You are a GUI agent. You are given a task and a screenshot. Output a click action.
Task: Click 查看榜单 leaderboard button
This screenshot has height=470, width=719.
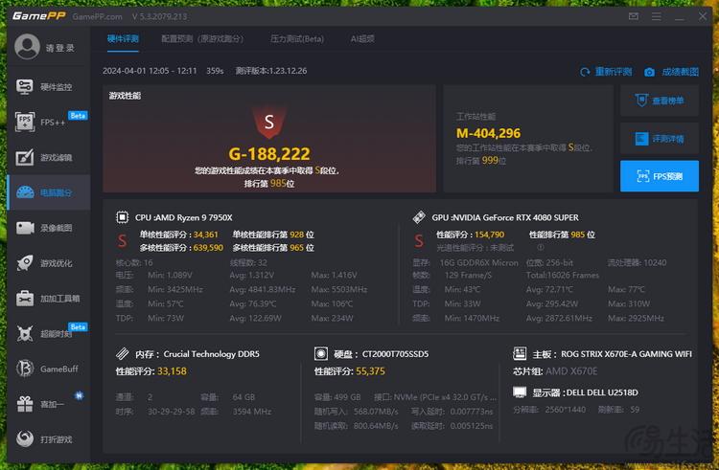point(660,101)
